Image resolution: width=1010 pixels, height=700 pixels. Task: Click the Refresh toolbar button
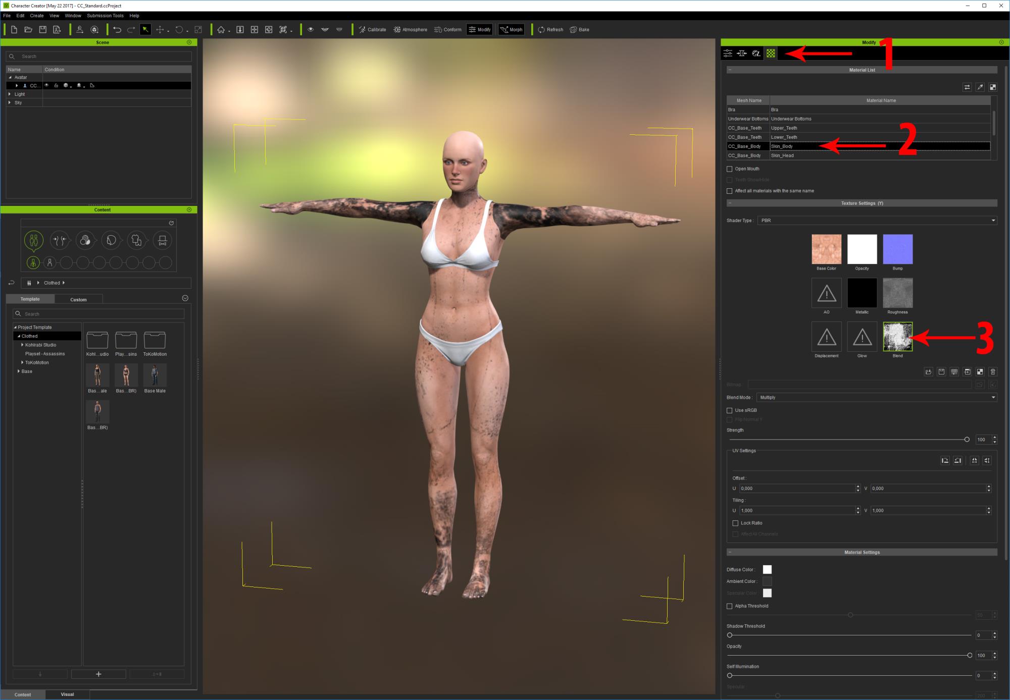click(x=550, y=30)
